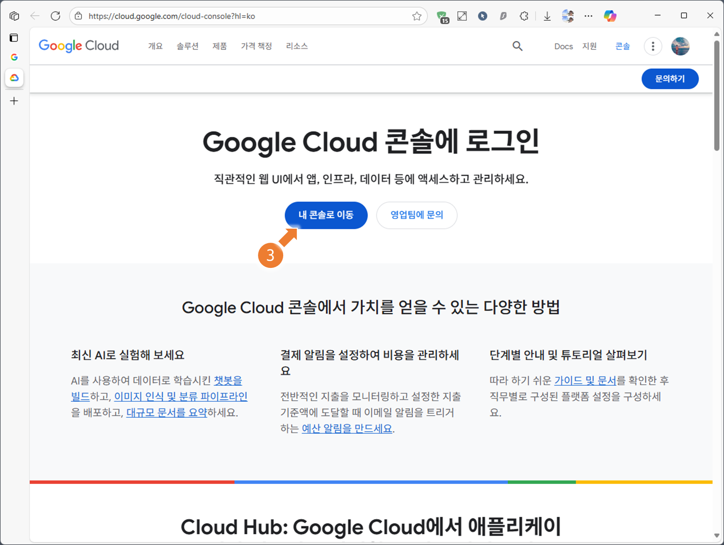Switch to the Google tab in sidebar

[x=14, y=57]
